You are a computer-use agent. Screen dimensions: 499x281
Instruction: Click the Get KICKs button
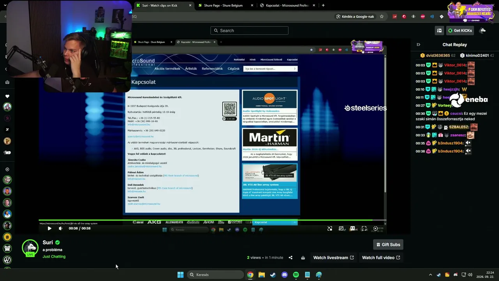click(460, 30)
